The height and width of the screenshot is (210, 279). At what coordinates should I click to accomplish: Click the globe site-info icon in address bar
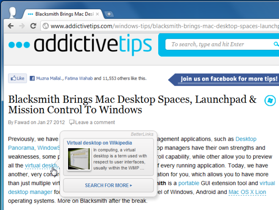click(x=46, y=26)
